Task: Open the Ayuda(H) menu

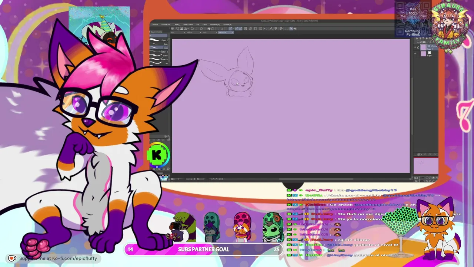Action: [x=227, y=24]
